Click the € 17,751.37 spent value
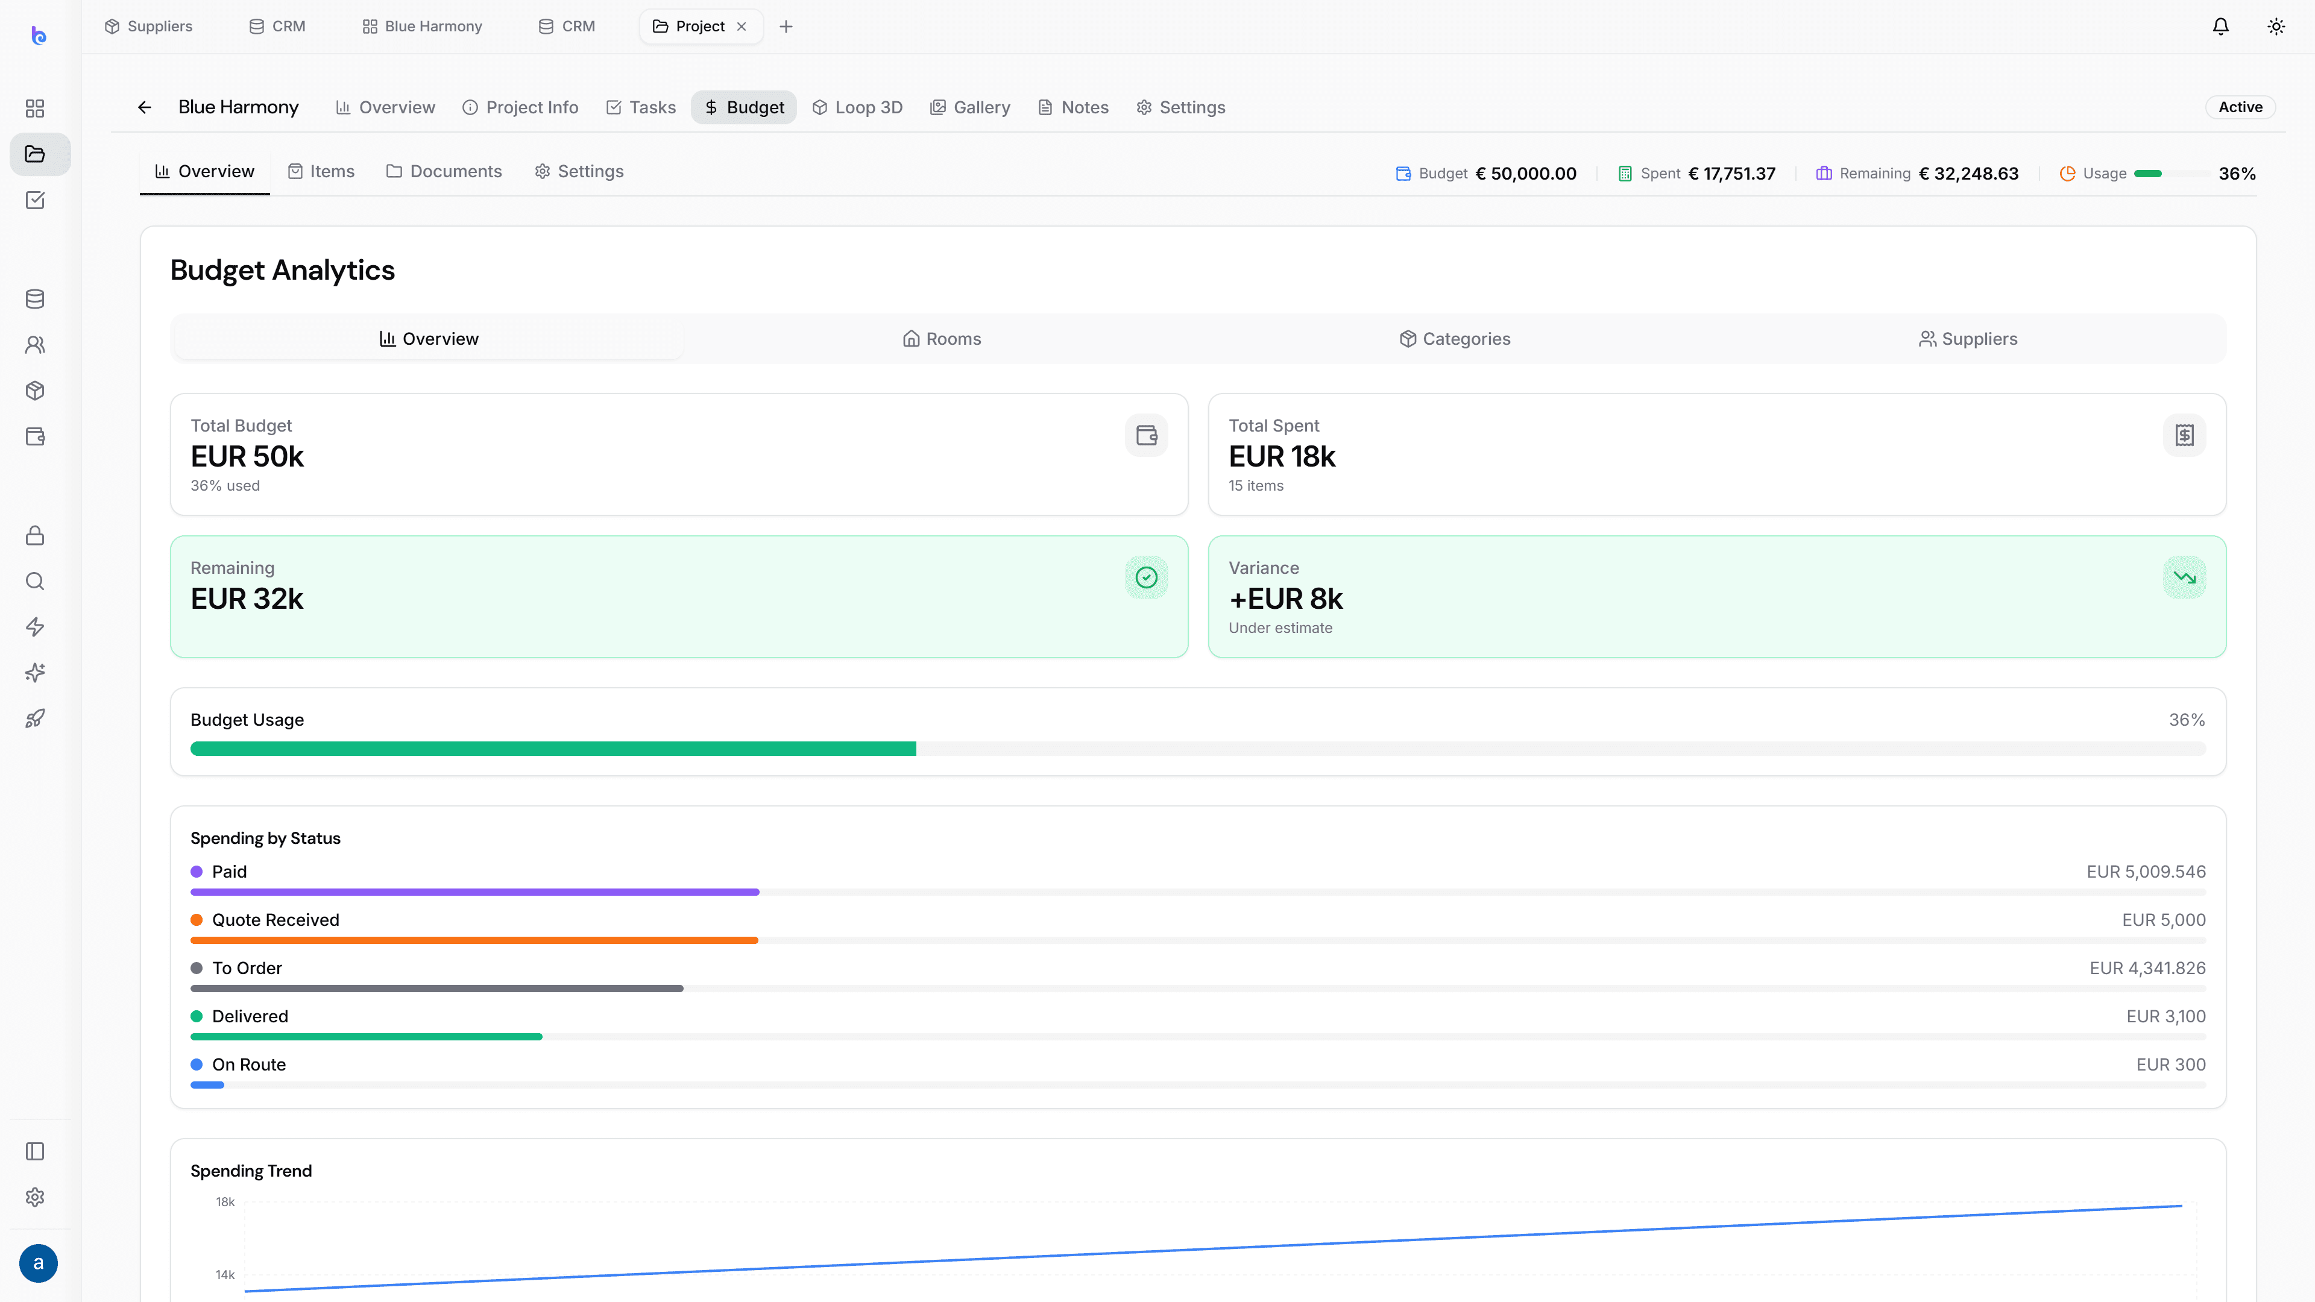Viewport: 2315px width, 1302px height. (1732, 174)
